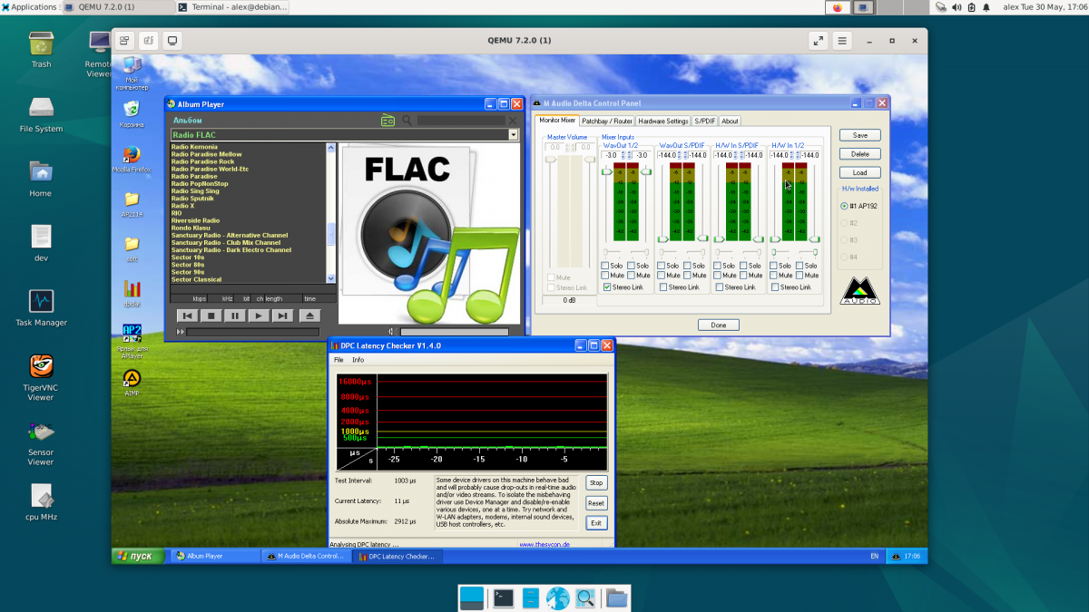Enable Stereo Link for H/W In 1/2
Screen dimensions: 1089x612
pos(775,287)
